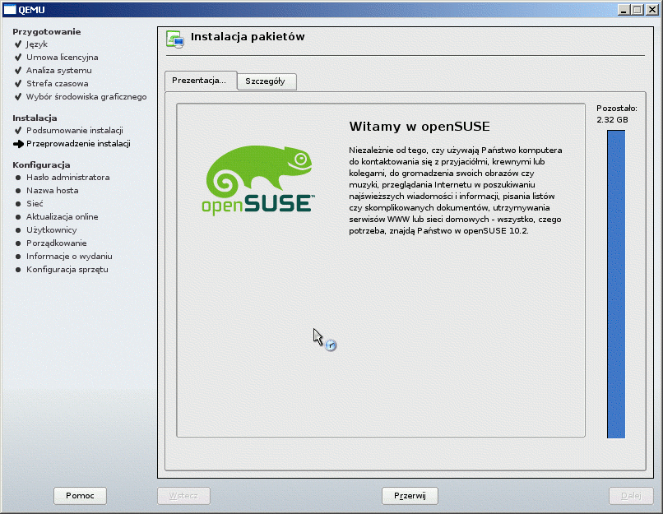663x514 pixels.
Task: Click the arrow beside Przeprowadzenie instalacji
Action: coord(18,144)
